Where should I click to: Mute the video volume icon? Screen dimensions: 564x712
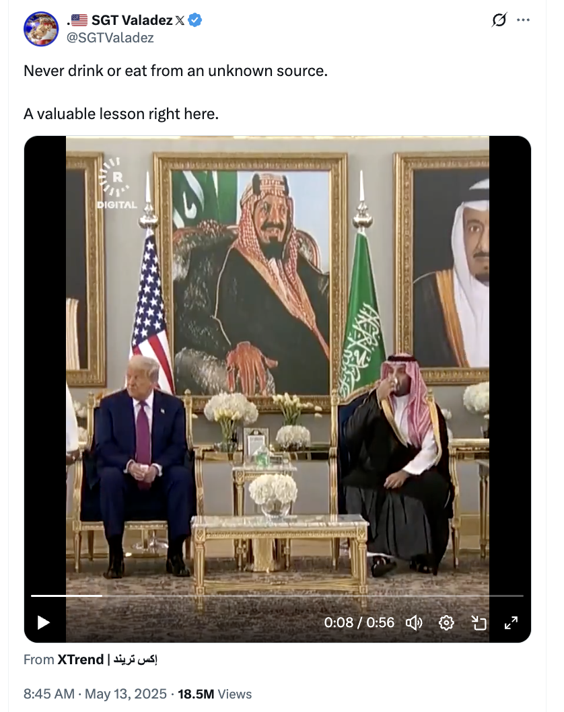[414, 622]
